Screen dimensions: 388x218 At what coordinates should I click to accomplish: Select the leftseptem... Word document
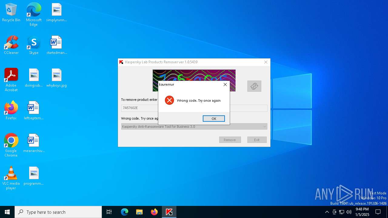click(34, 111)
